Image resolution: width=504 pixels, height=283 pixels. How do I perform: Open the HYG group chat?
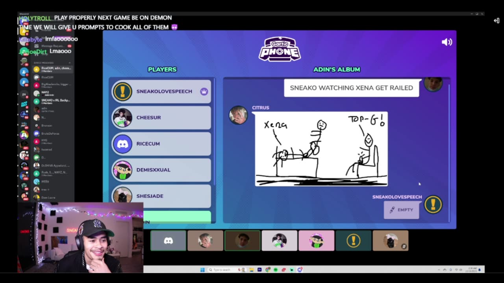click(x=53, y=141)
